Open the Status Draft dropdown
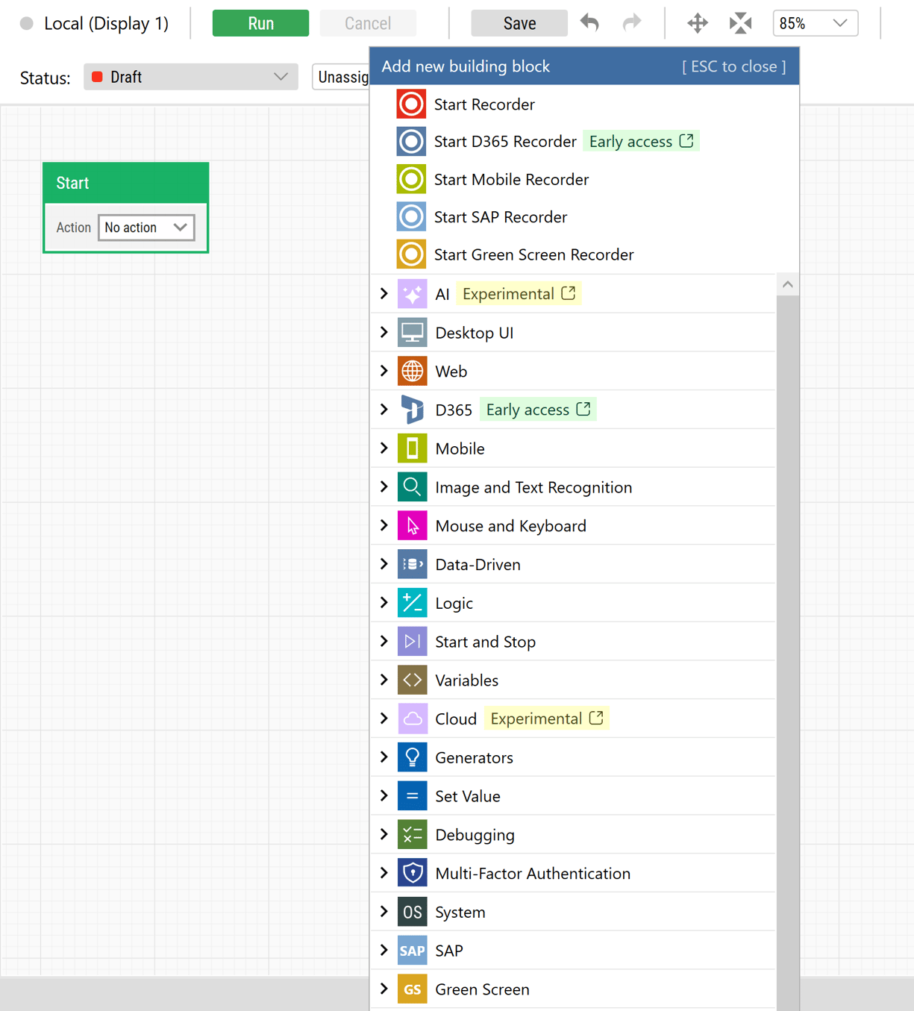 [x=190, y=77]
